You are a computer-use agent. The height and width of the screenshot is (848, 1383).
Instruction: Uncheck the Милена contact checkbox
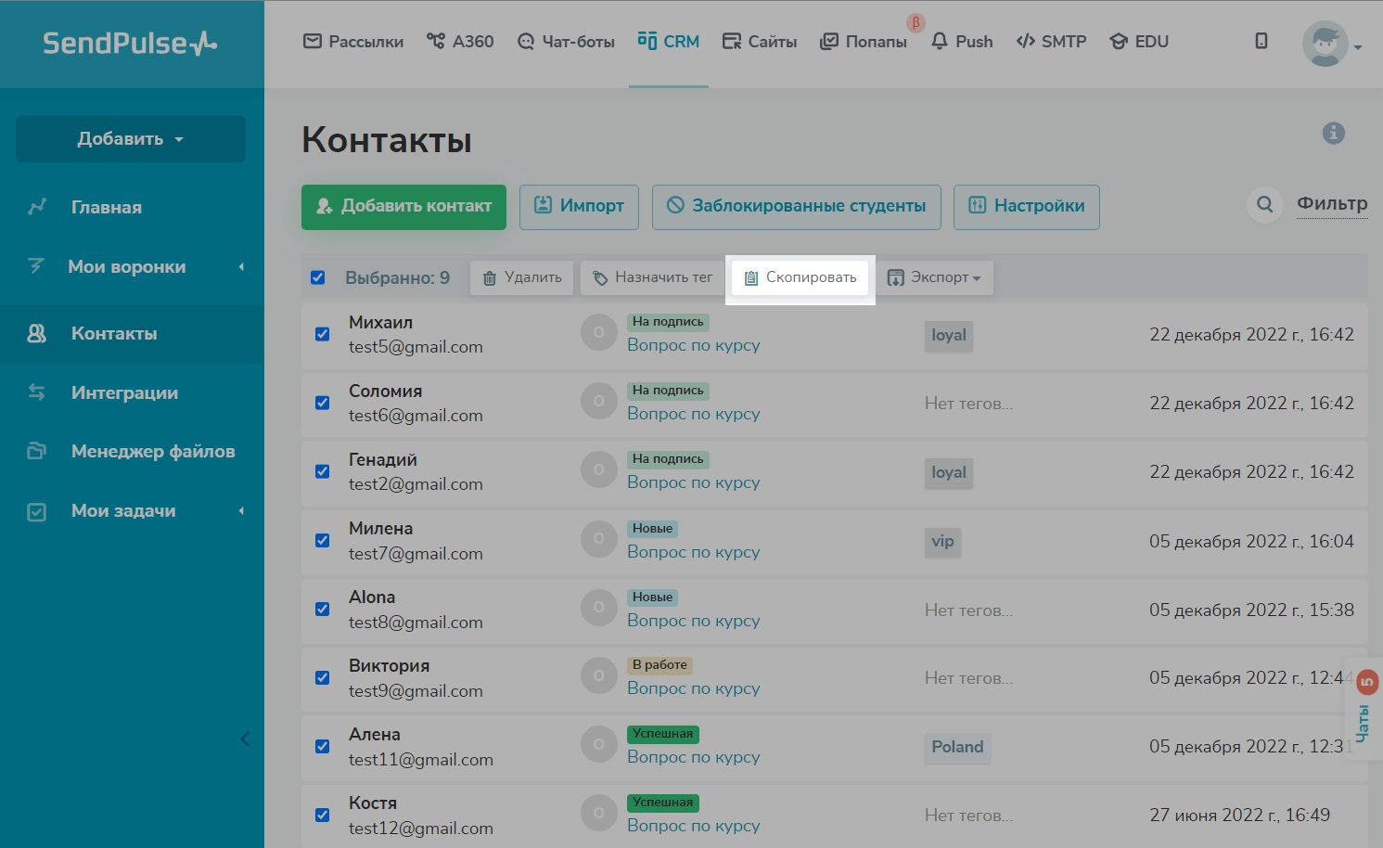click(x=322, y=540)
